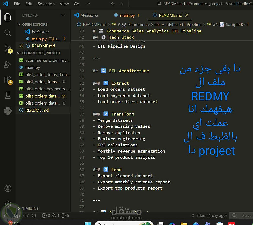Click the zoom icon in status bar
253x225 pixels.
point(234,215)
